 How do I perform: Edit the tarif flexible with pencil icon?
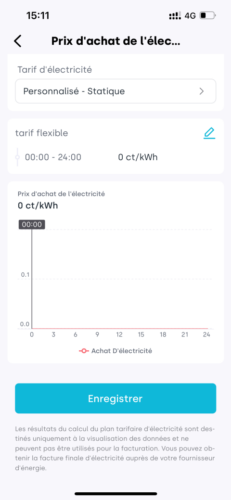(209, 133)
